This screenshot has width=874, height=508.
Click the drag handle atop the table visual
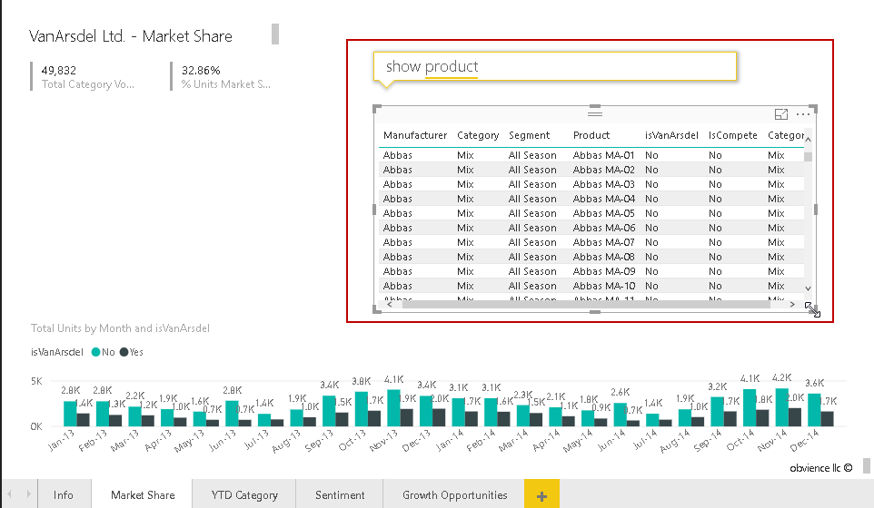pyautogui.click(x=595, y=113)
